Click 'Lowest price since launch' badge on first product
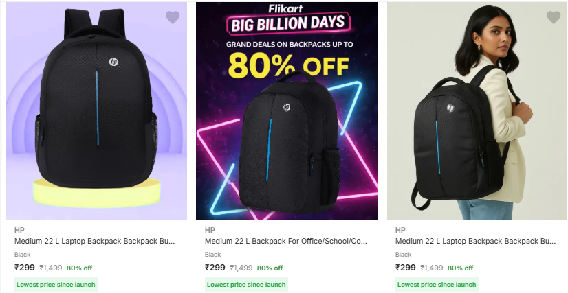This screenshot has height=293, width=568. pos(56,284)
